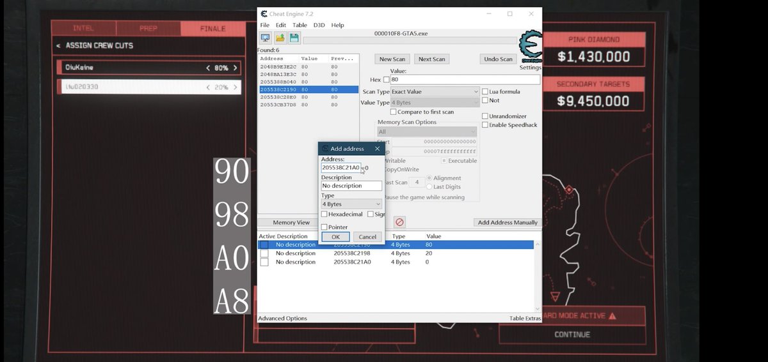
Task: Switch to the INTEL tab in game
Action: pos(83,28)
